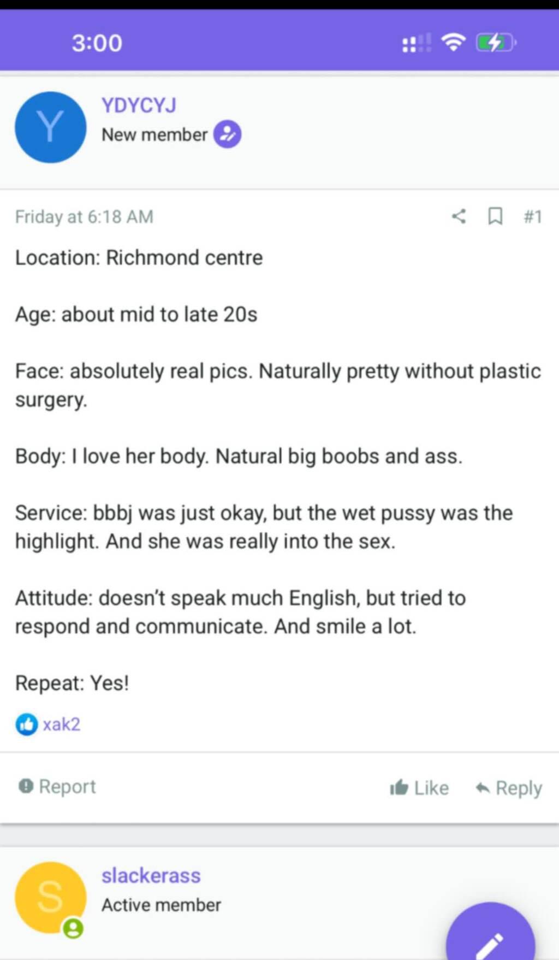The image size is (559, 960).
Task: Bookmark the post with the bookmark icon
Action: click(x=495, y=216)
